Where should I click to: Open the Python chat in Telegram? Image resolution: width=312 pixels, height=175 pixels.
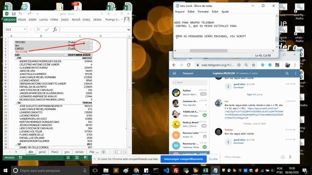pos(189,92)
